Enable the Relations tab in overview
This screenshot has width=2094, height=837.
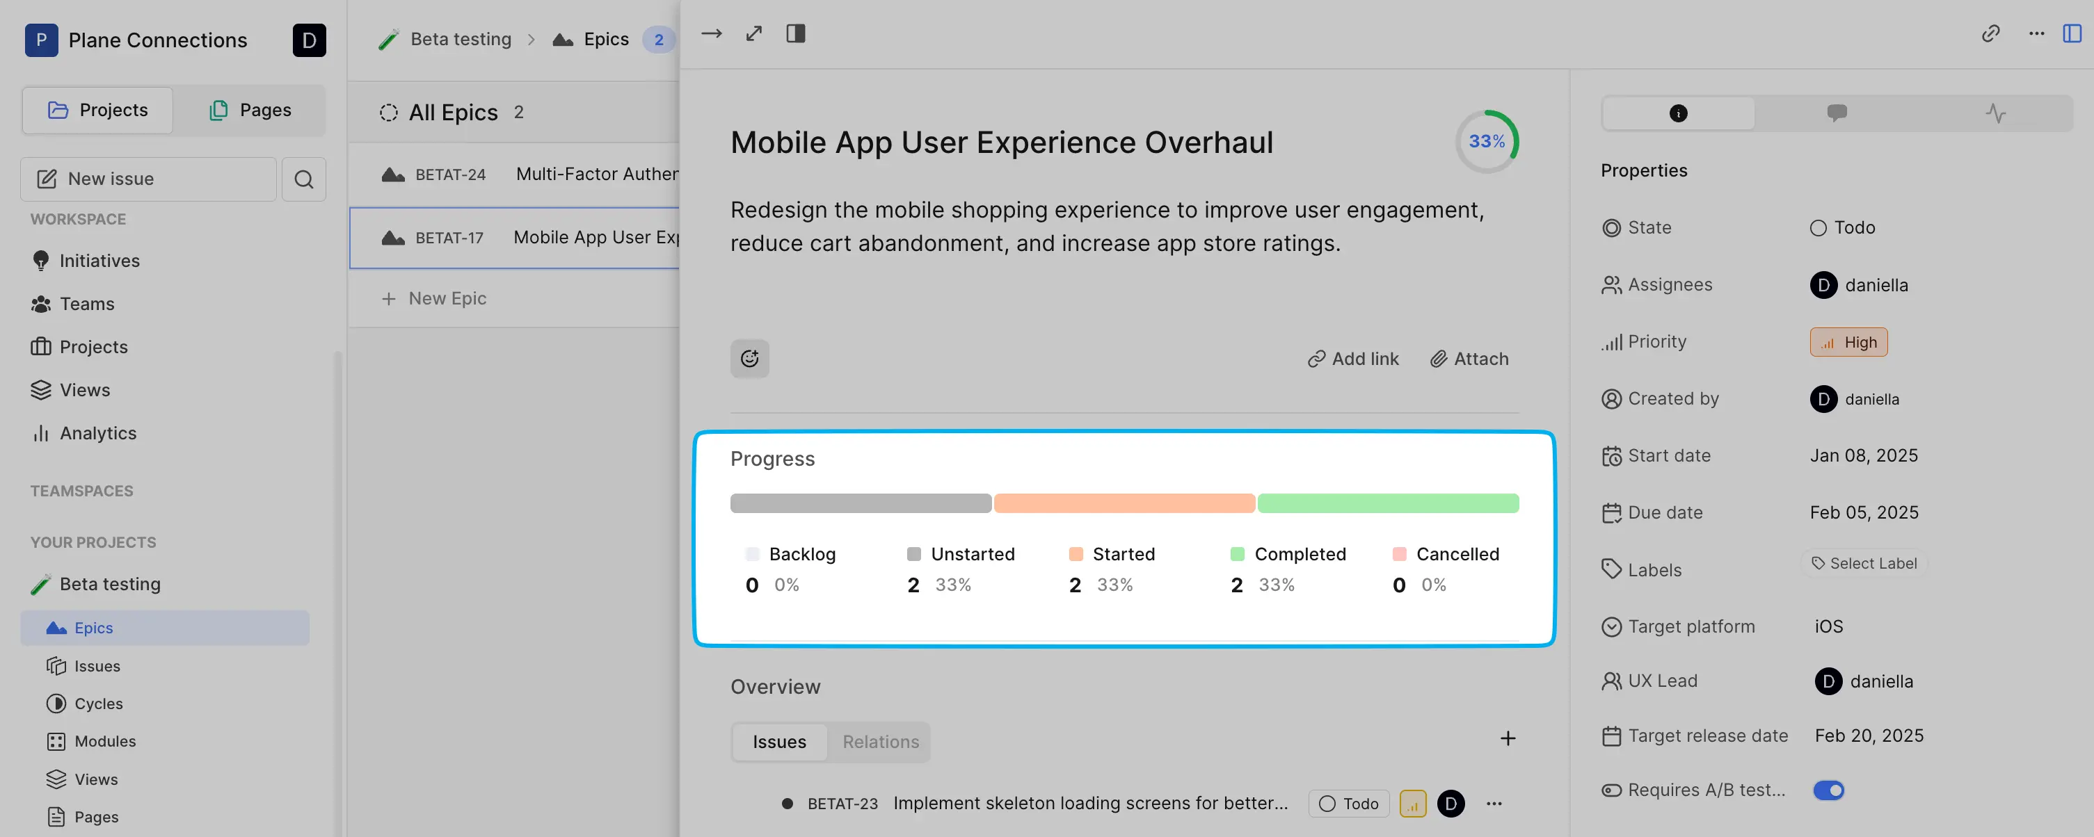[x=879, y=741]
